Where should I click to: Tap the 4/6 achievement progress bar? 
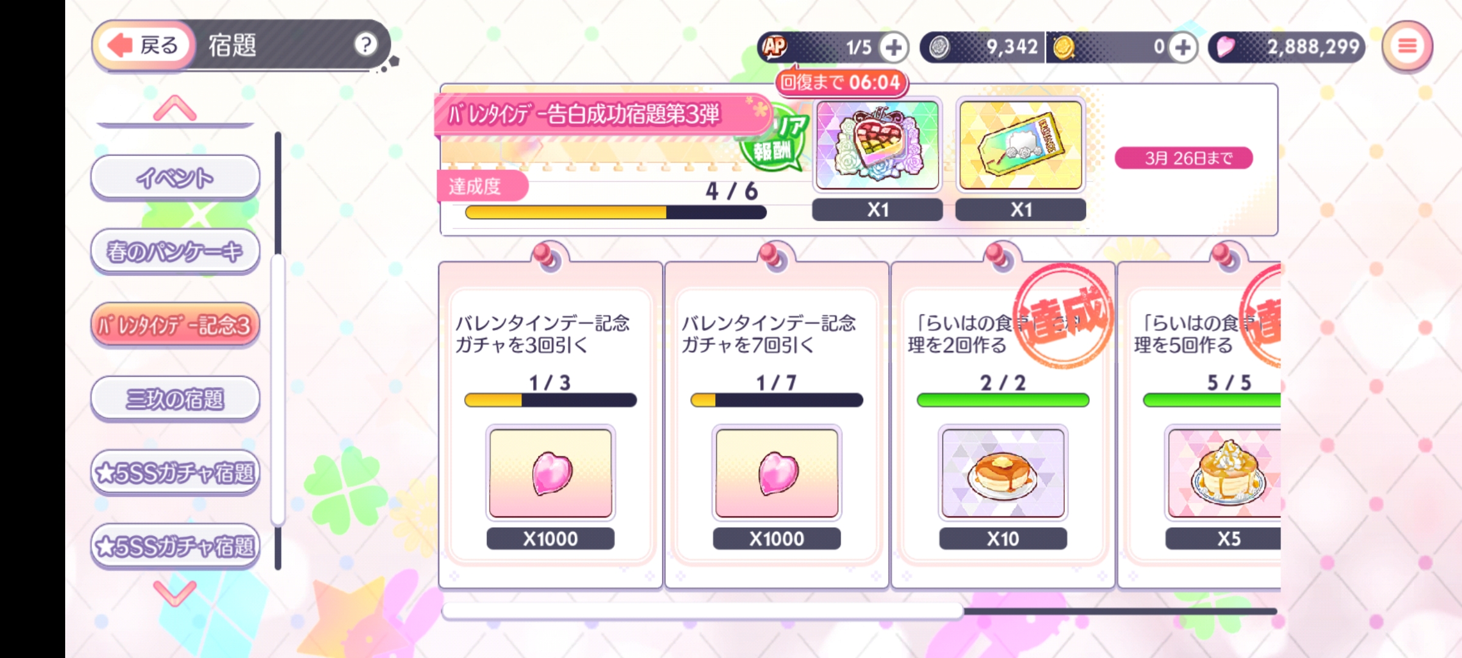click(615, 213)
